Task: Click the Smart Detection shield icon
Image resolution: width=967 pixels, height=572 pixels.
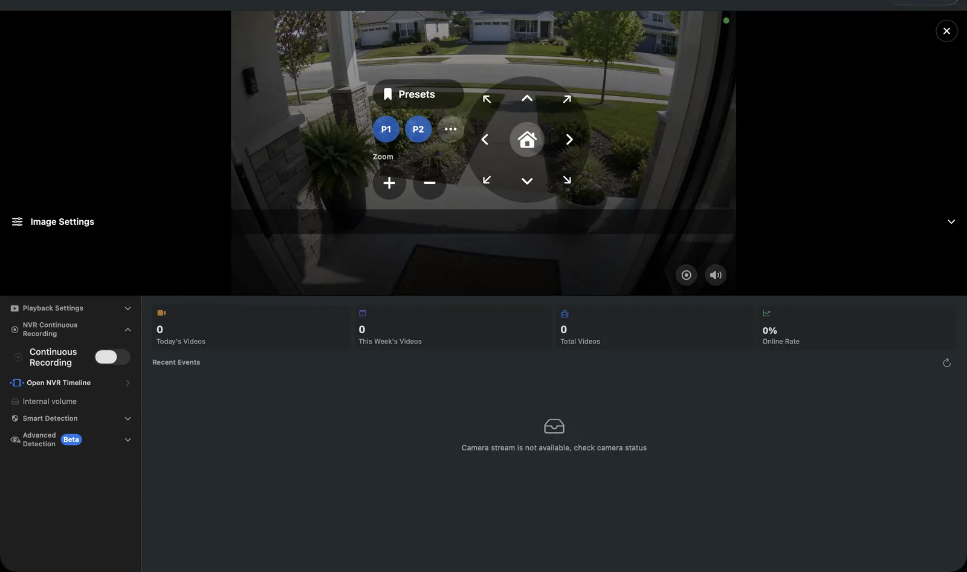Action: (x=15, y=418)
